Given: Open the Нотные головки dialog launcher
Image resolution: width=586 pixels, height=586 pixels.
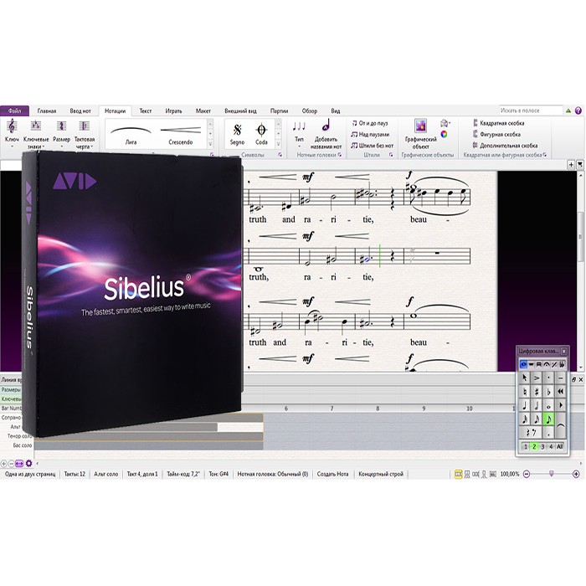Looking at the screenshot, I should click(340, 155).
